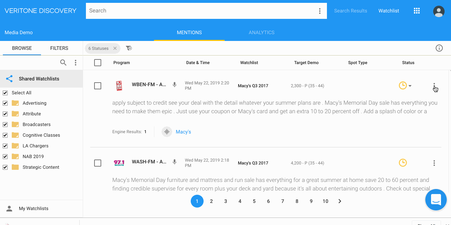Viewport: 451px width, 225px height.
Task: Click the watchlist search magnifier icon
Action: pyautogui.click(x=63, y=63)
